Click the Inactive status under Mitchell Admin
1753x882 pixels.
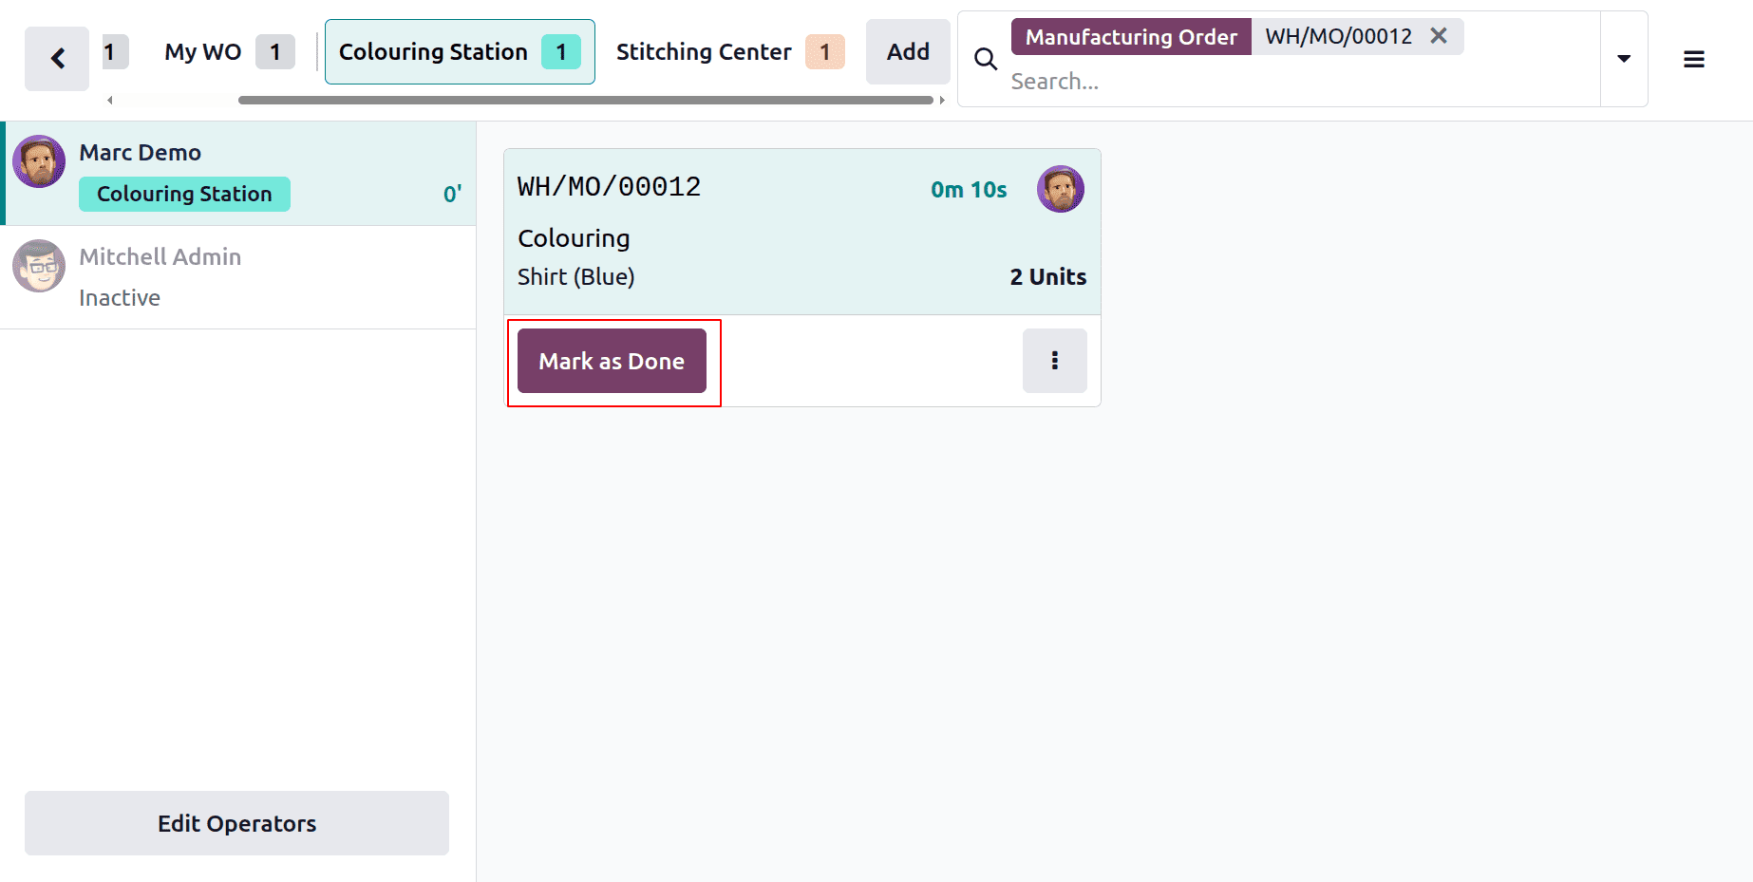120,298
